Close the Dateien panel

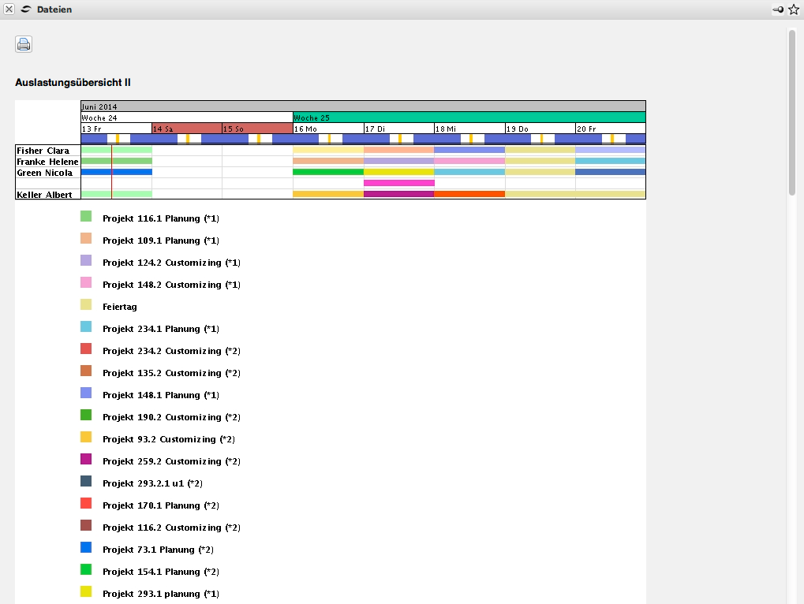[9, 9]
